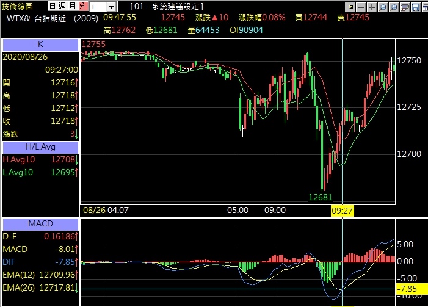This screenshot has height=307, width=428.
Task: Click the last price 12745 in header
Action: (173, 18)
